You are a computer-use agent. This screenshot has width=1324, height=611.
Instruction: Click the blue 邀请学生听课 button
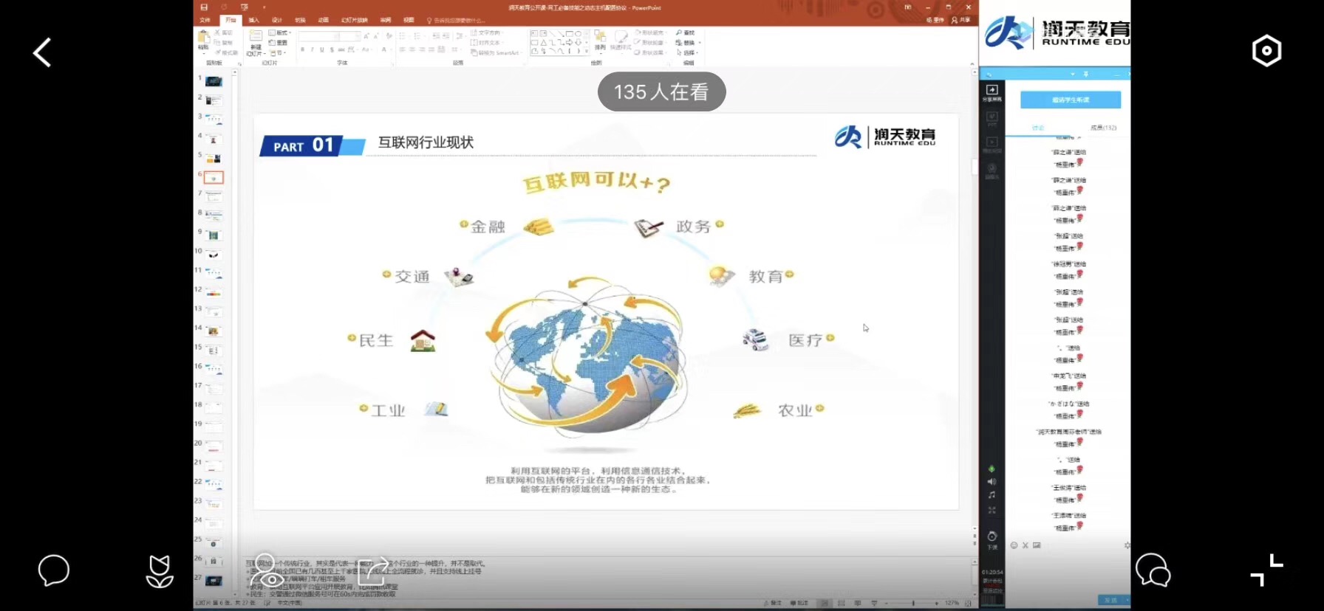point(1070,100)
